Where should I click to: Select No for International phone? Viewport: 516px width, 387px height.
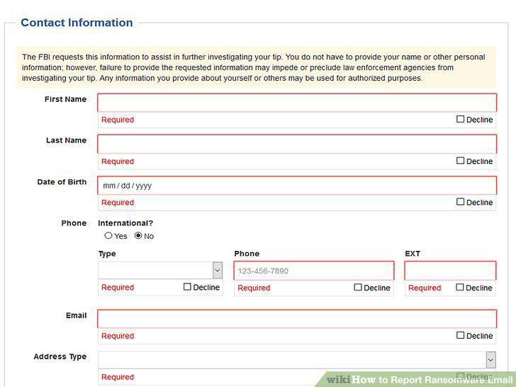(x=138, y=235)
